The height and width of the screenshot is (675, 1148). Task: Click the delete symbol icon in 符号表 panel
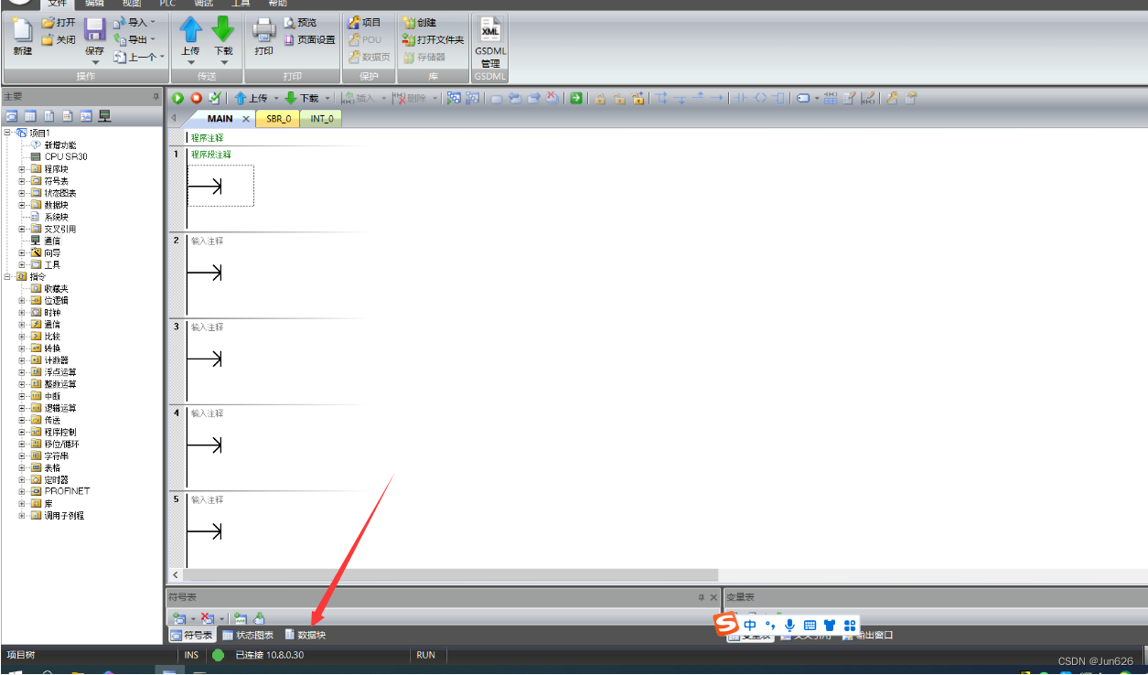click(x=207, y=618)
